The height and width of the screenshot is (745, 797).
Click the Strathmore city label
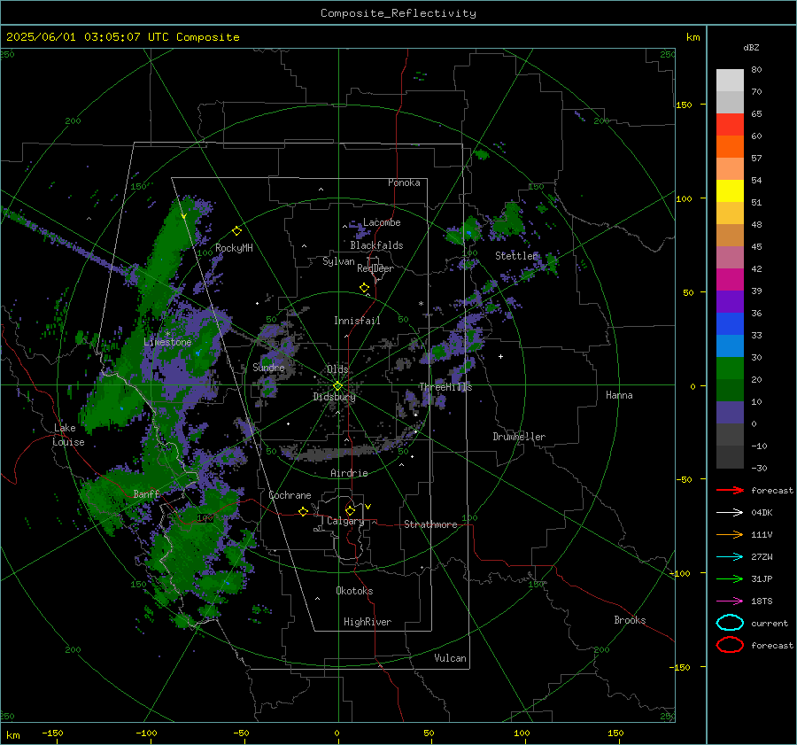pos(430,524)
